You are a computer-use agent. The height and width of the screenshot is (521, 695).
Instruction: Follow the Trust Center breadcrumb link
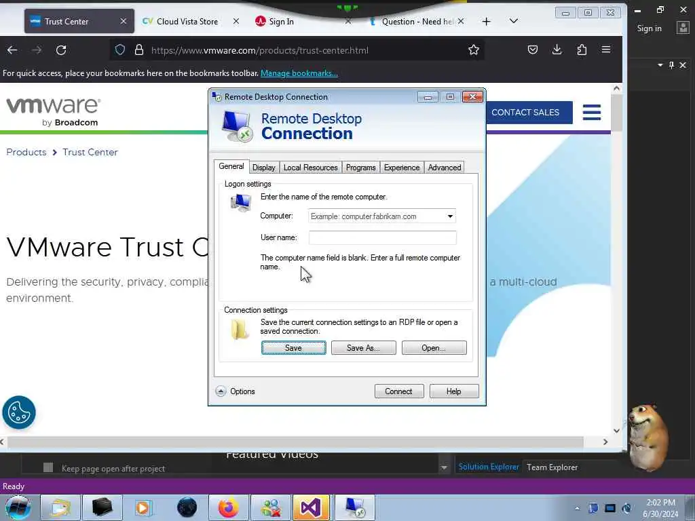point(90,152)
